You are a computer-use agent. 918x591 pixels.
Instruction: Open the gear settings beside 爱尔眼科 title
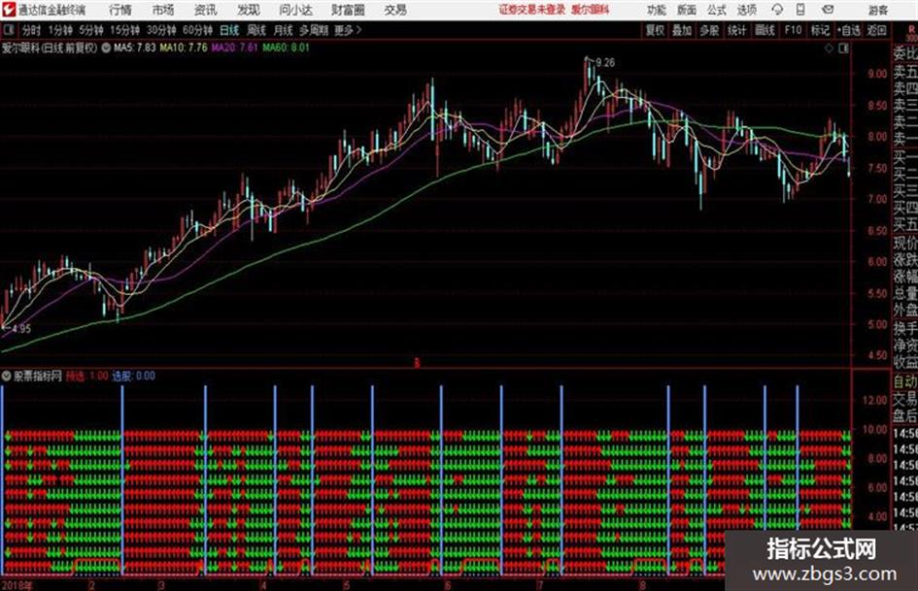point(106,48)
